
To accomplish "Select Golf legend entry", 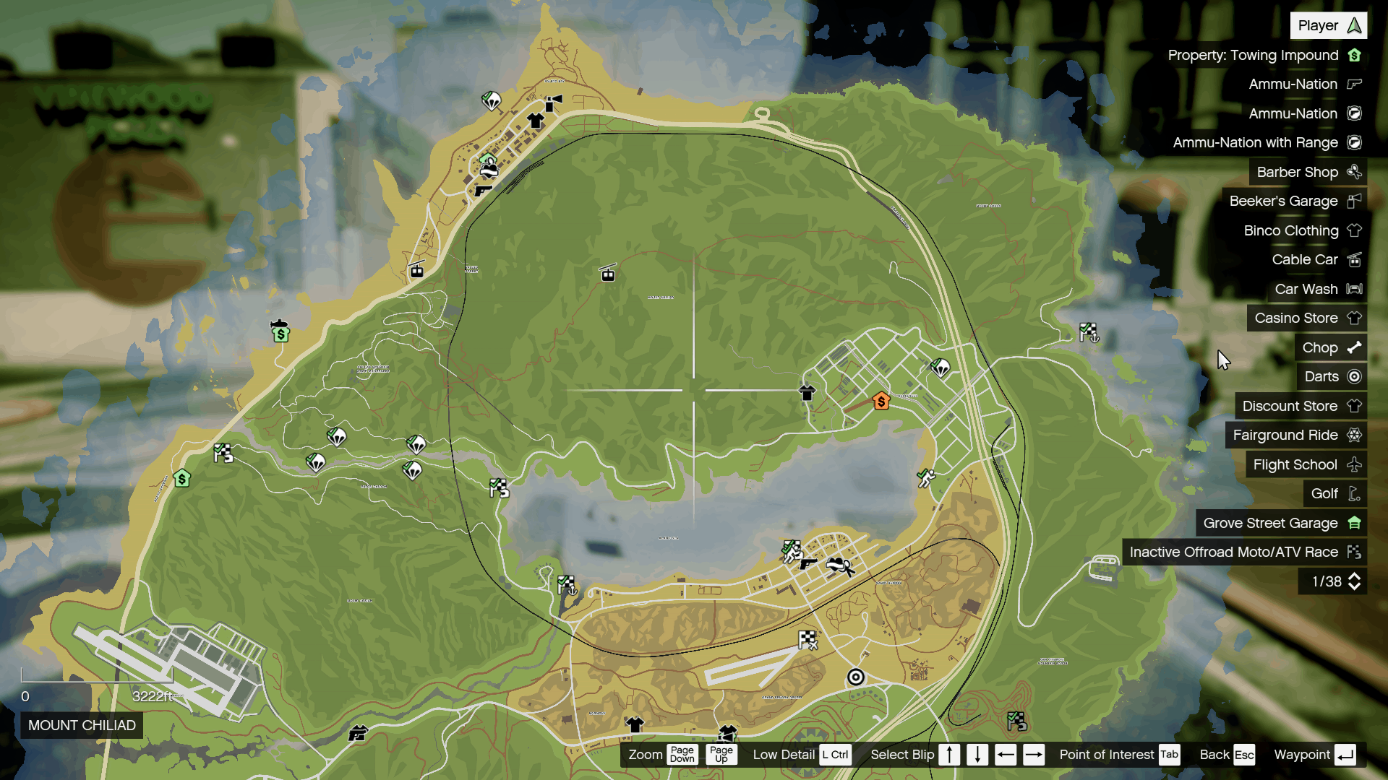I will 1335,493.
